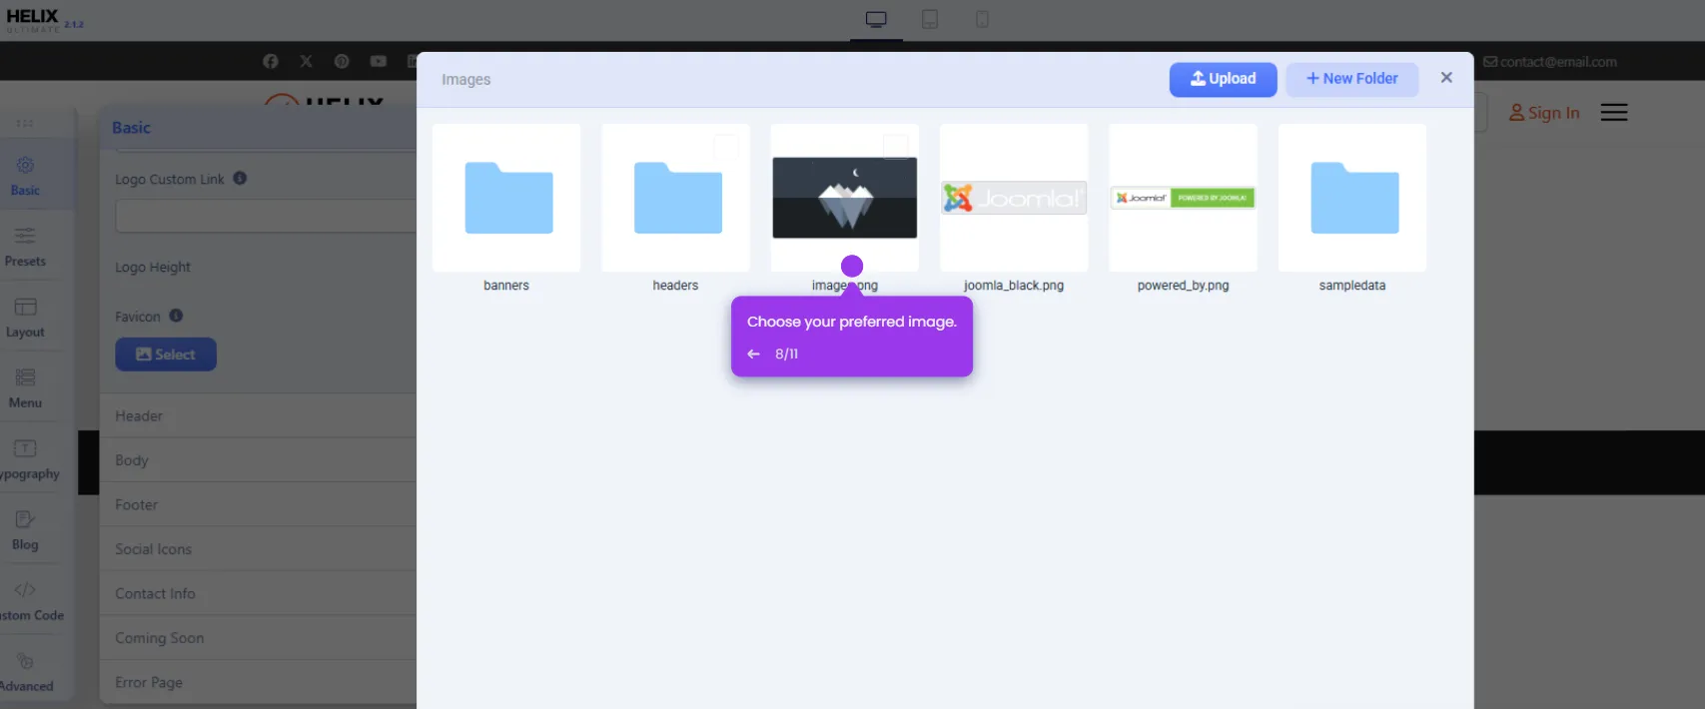
Task: Open Blog section in sidebar
Action: coord(25,530)
